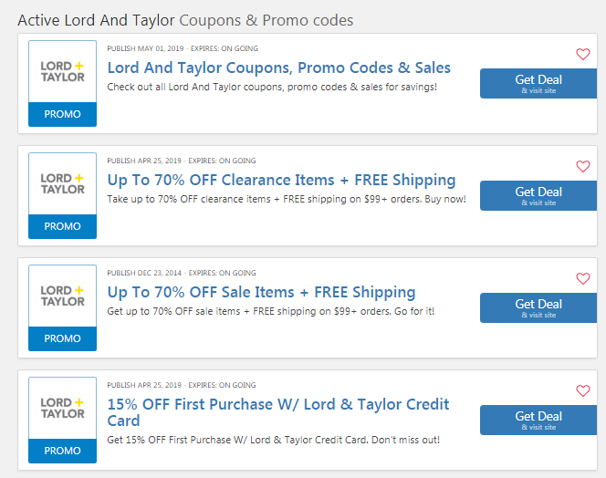This screenshot has width=606, height=478.
Task: Click Lord + Taylor logo in Sale Items card
Action: 62,296
